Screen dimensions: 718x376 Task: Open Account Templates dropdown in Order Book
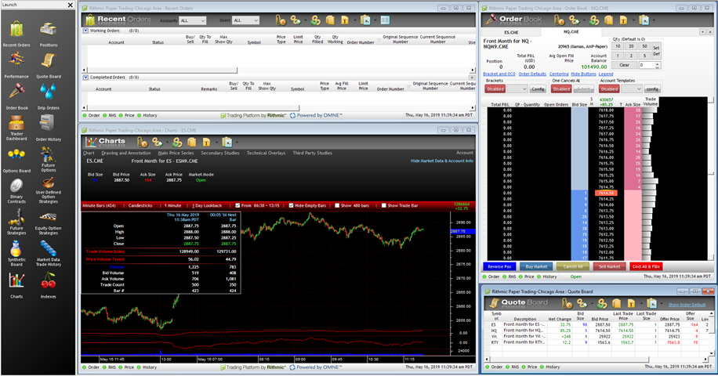pyautogui.click(x=631, y=89)
